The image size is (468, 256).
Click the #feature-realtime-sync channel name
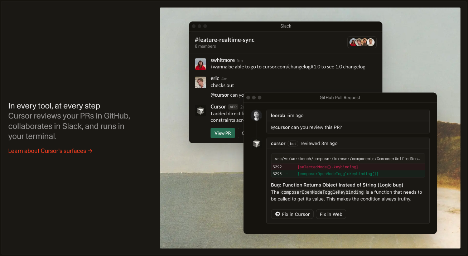(x=225, y=40)
